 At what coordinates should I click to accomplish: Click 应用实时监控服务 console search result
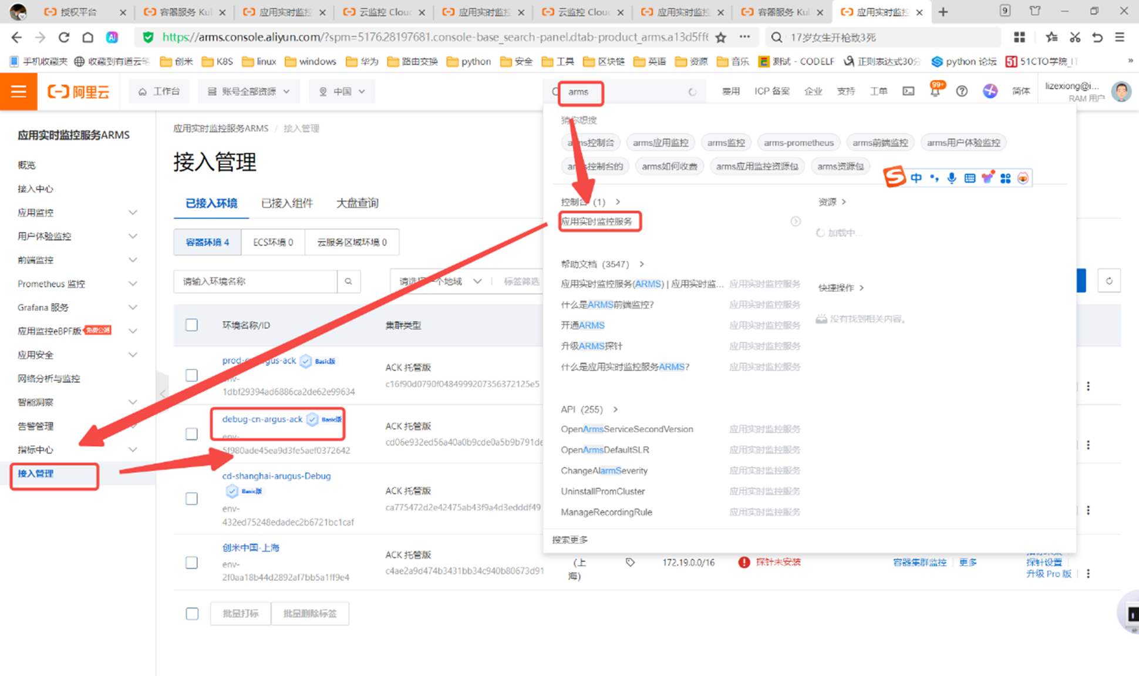pos(597,221)
